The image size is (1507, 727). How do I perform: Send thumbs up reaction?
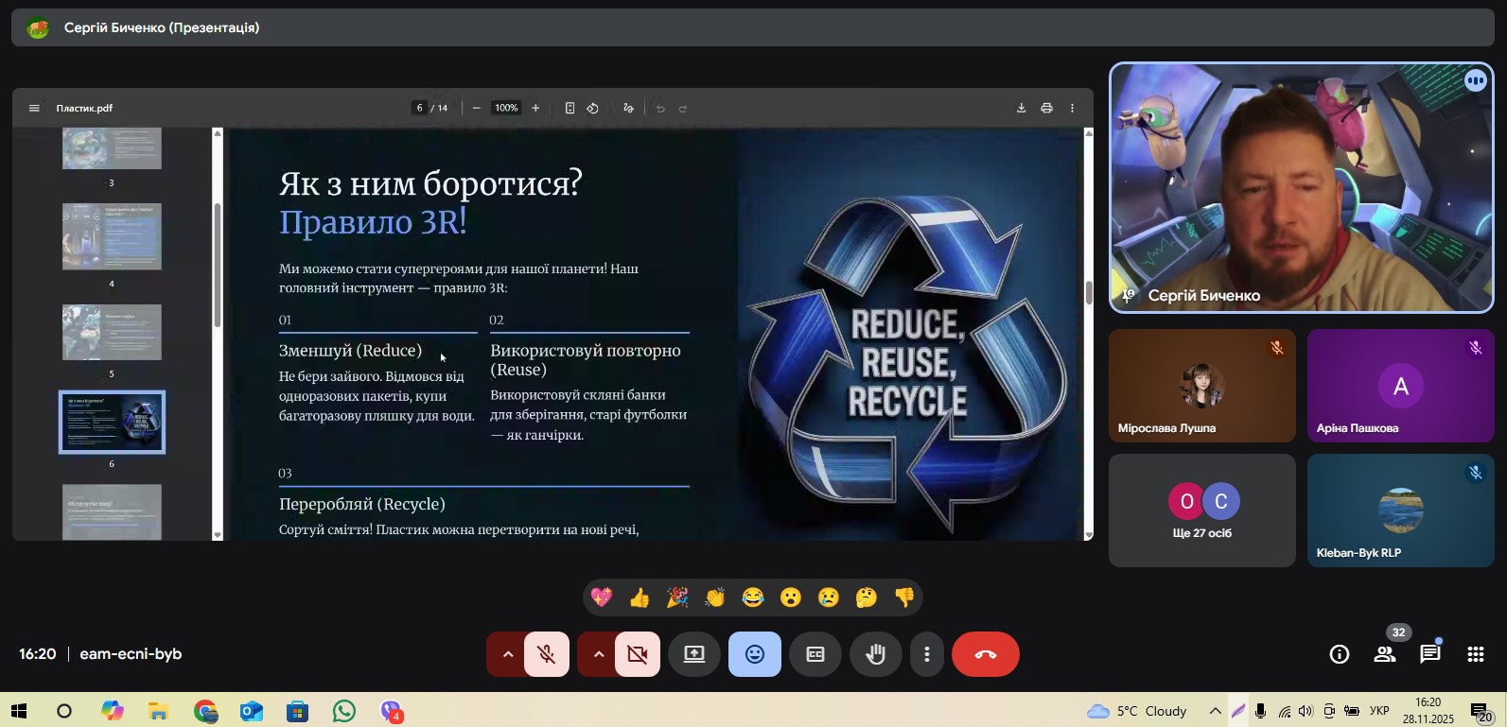click(640, 597)
